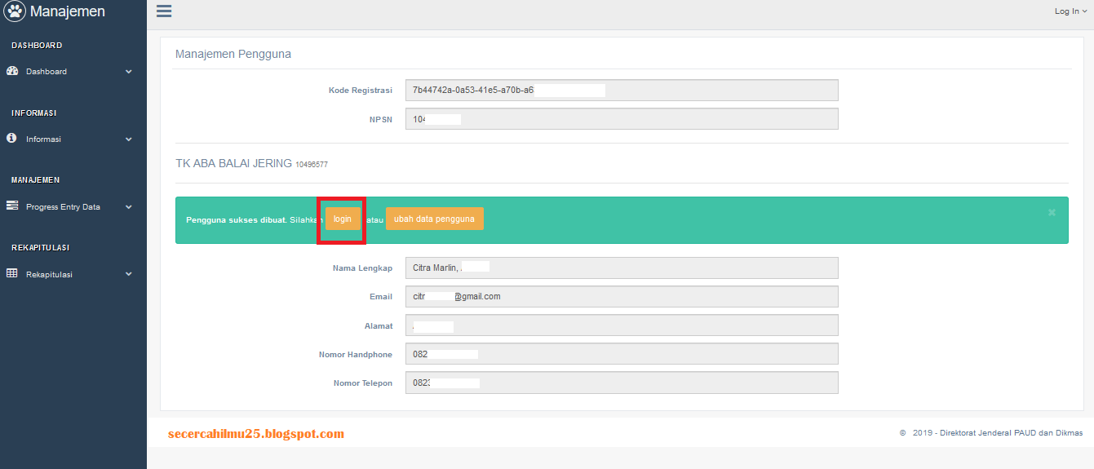The height and width of the screenshot is (469, 1094).
Task: Click the Nomor Telepon field
Action: click(622, 383)
